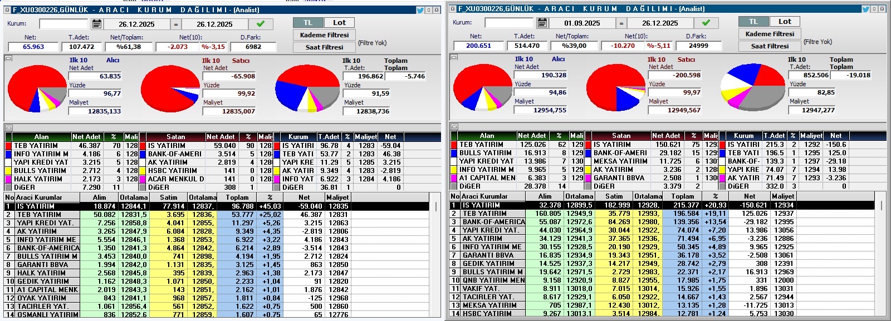Viewport: 891px width, 321px height.
Task: Confirm dates with the left window's green checkmark
Action: coord(261,24)
